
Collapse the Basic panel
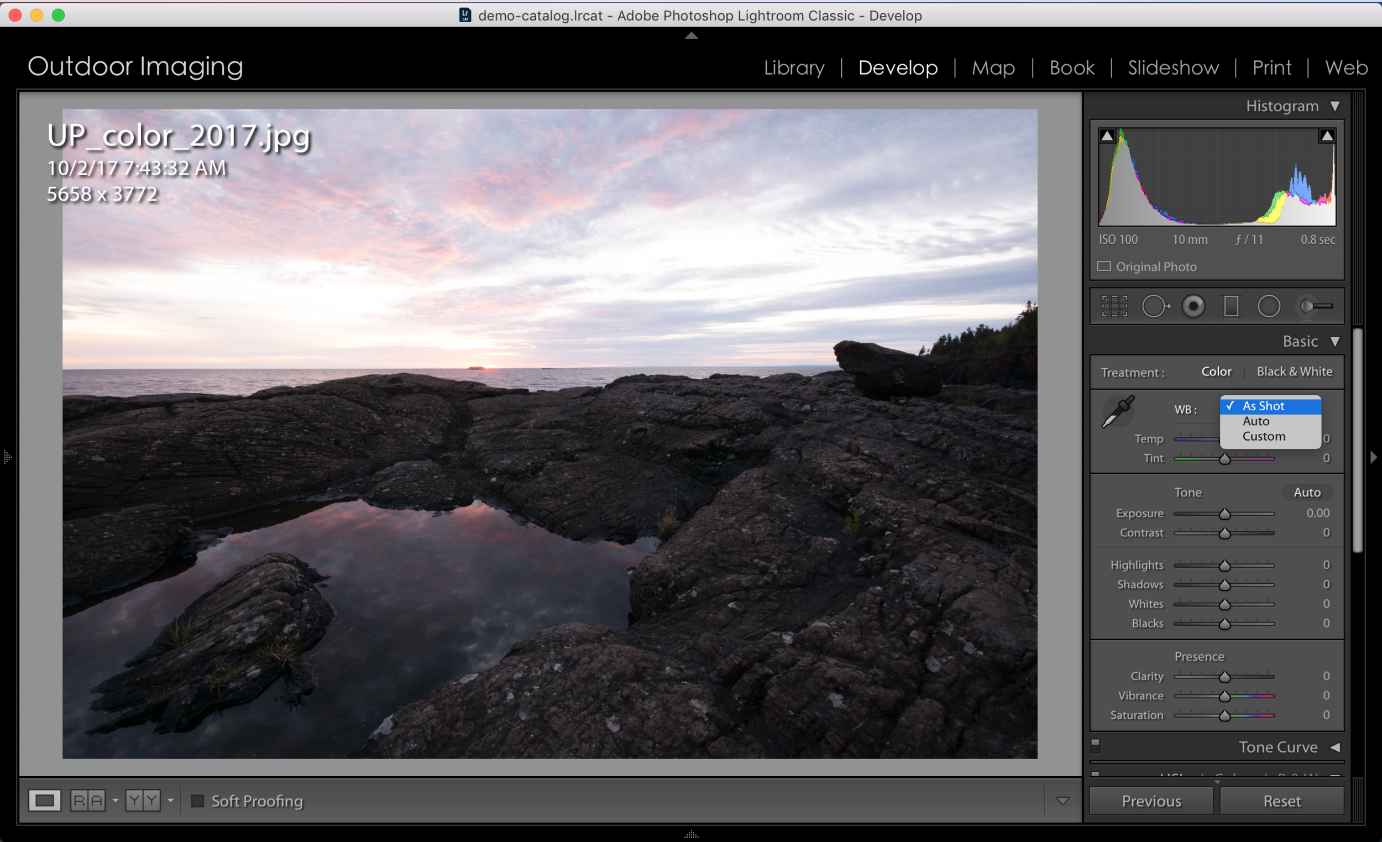tap(1335, 341)
